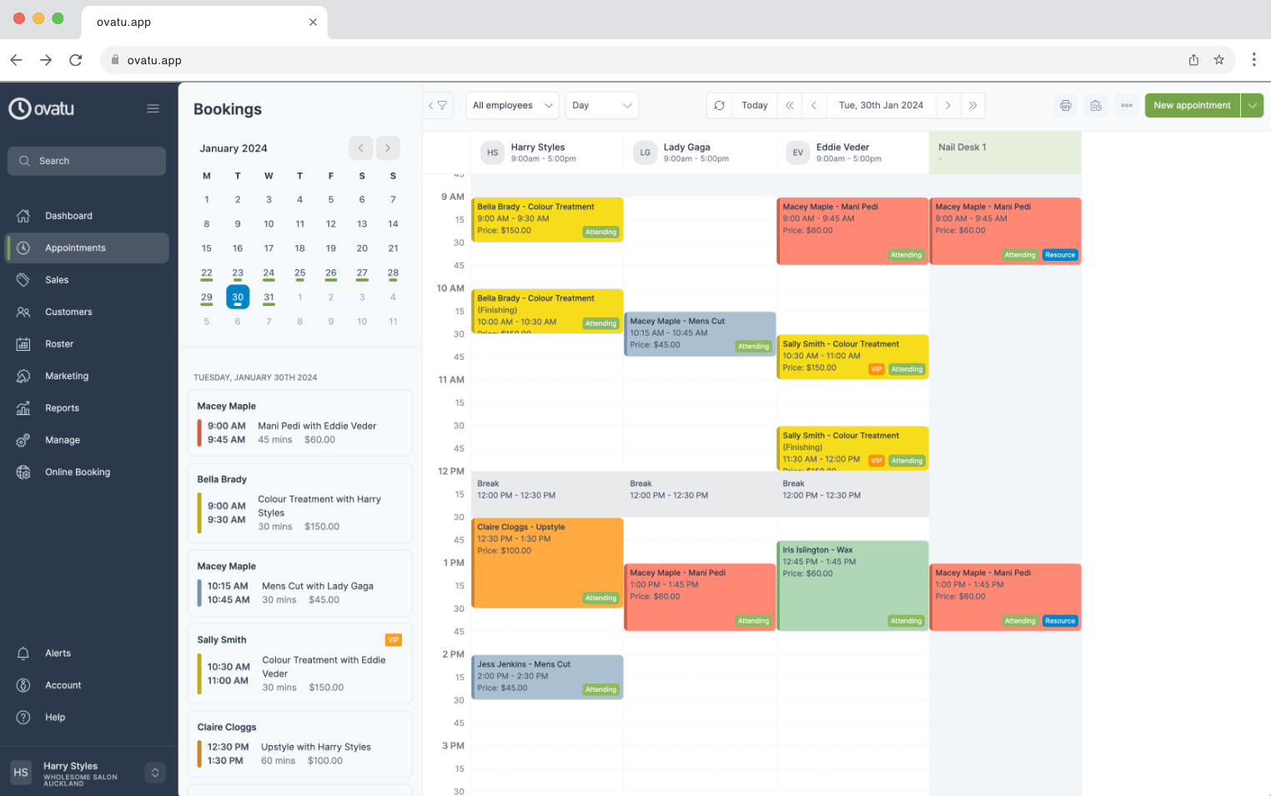Go to previous day arrow
The image size is (1271, 796).
(814, 106)
